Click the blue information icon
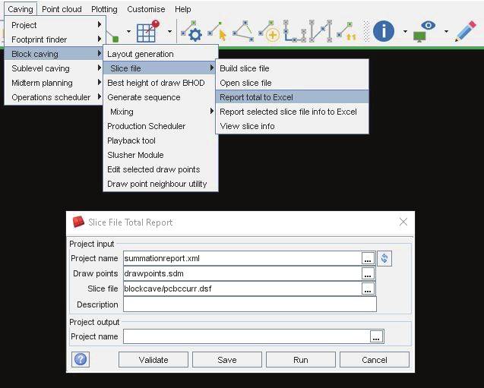Viewport: 484px width, 388px height. 384,31
